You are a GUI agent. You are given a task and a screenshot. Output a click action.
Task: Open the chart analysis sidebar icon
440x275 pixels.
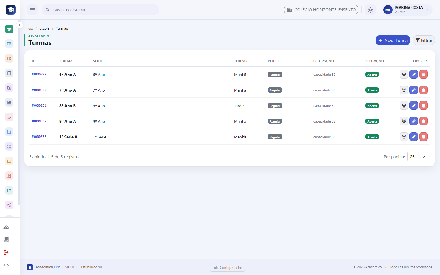click(9, 205)
